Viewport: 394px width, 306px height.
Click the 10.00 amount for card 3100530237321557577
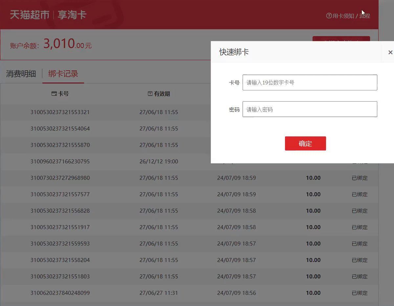coord(313,194)
